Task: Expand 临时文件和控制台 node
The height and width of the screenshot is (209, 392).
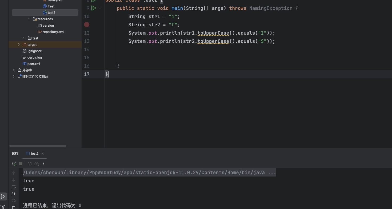Action: point(14,76)
